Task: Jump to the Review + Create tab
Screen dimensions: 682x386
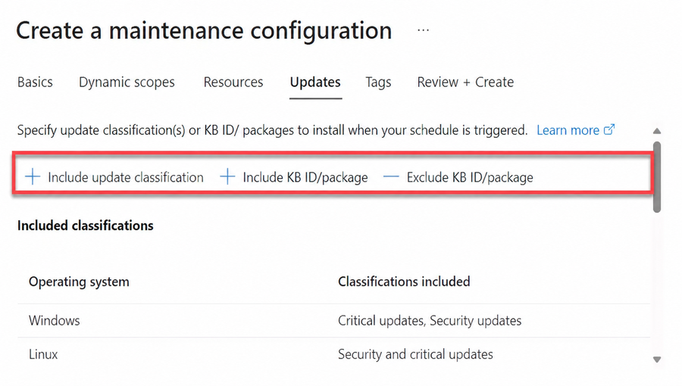Action: point(465,82)
